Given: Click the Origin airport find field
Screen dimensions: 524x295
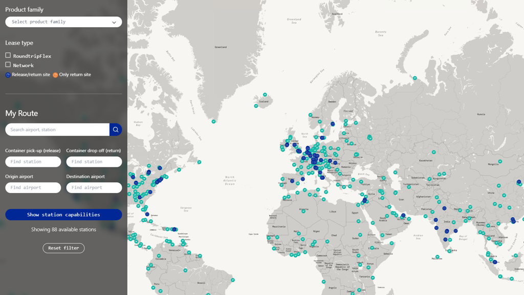Looking at the screenshot, I should click(x=33, y=187).
